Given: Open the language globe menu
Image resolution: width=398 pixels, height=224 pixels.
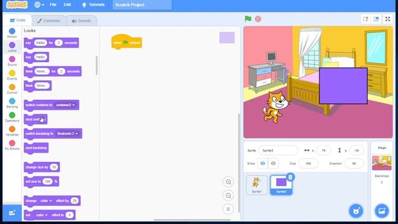Looking at the screenshot, I should click(x=39, y=5).
